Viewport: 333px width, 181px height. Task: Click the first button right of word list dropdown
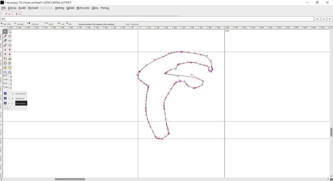pyautogui.click(x=324, y=19)
